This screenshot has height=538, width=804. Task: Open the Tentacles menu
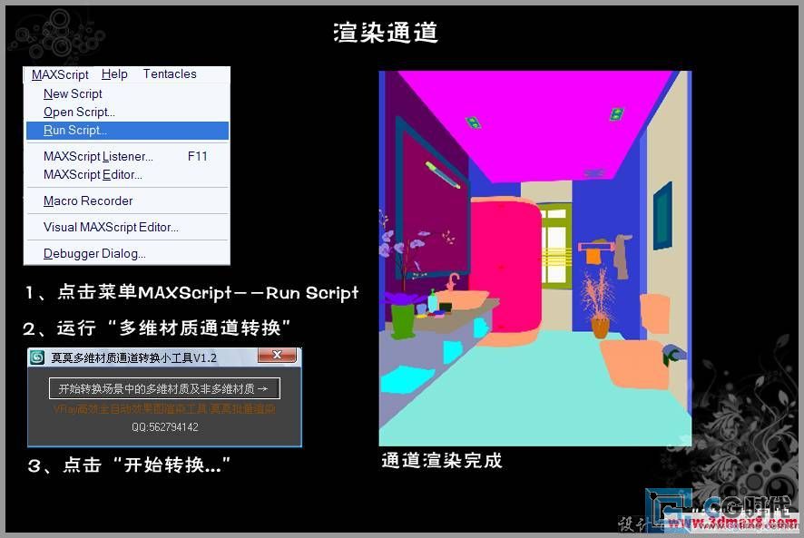(170, 74)
